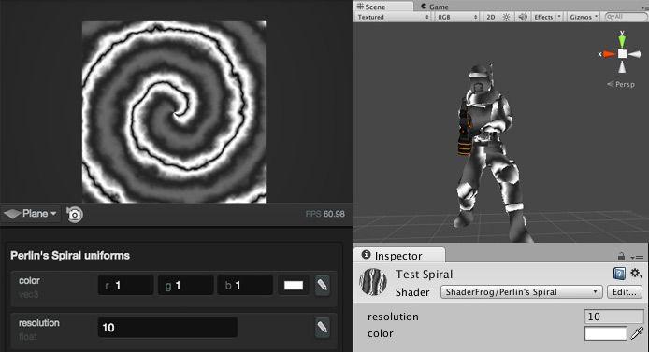Open the Textured draw mode dropdown

tap(393, 17)
